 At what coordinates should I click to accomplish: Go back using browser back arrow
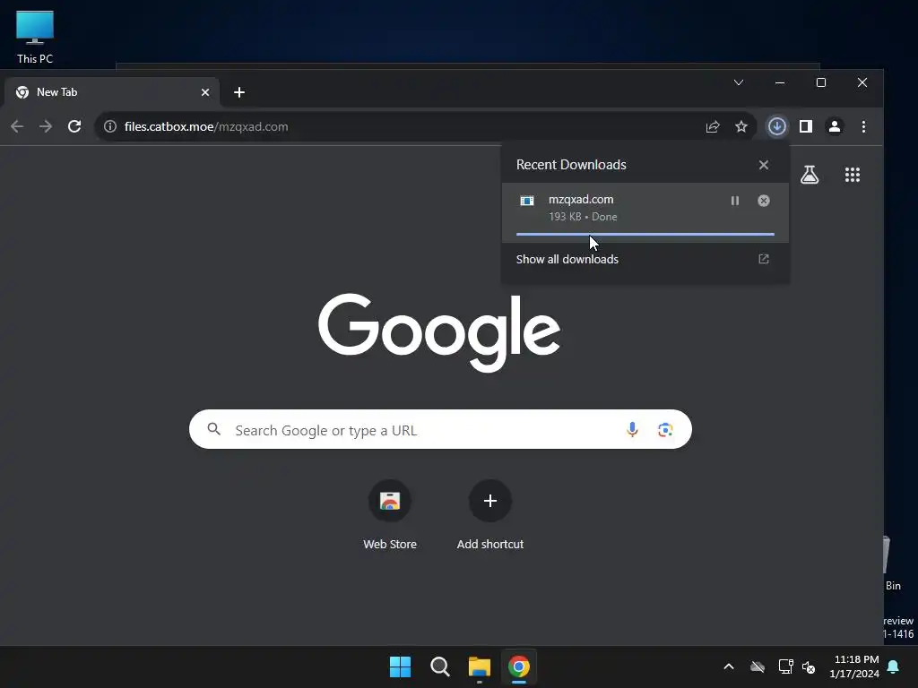(x=17, y=126)
